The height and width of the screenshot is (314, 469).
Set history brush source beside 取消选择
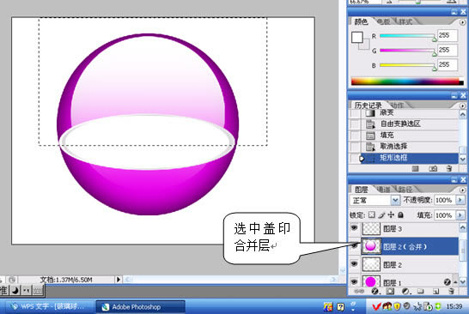point(355,147)
